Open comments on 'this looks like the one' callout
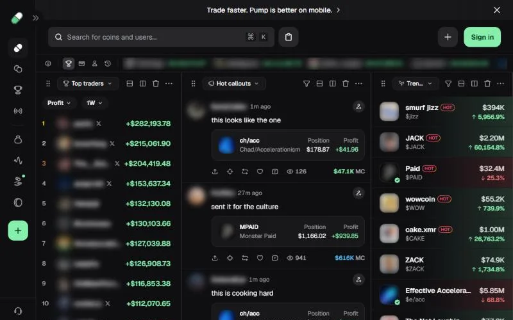The image size is (513, 320). click(x=275, y=172)
